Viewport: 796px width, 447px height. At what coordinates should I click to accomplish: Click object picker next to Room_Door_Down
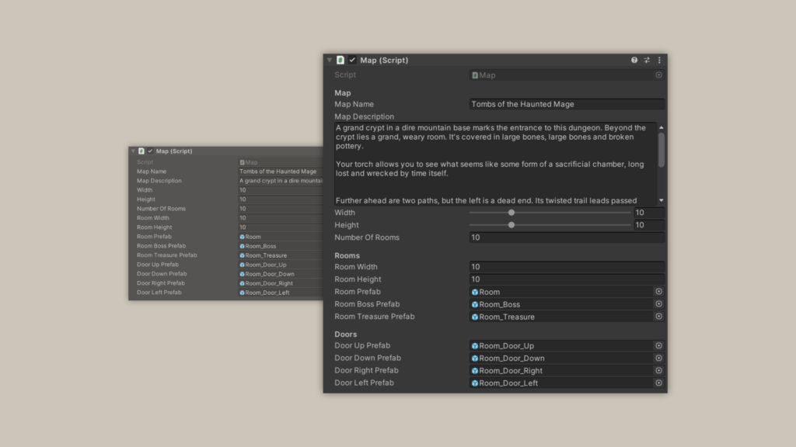(658, 359)
